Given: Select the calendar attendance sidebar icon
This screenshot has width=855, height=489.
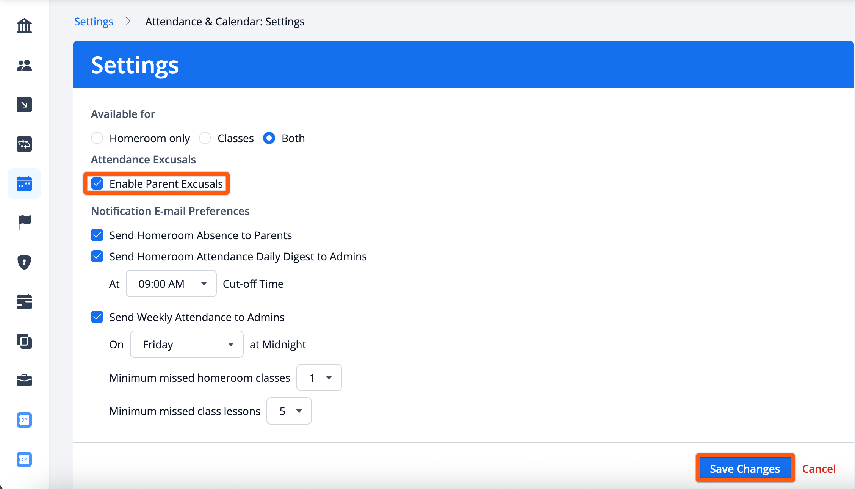Looking at the screenshot, I should 24,183.
